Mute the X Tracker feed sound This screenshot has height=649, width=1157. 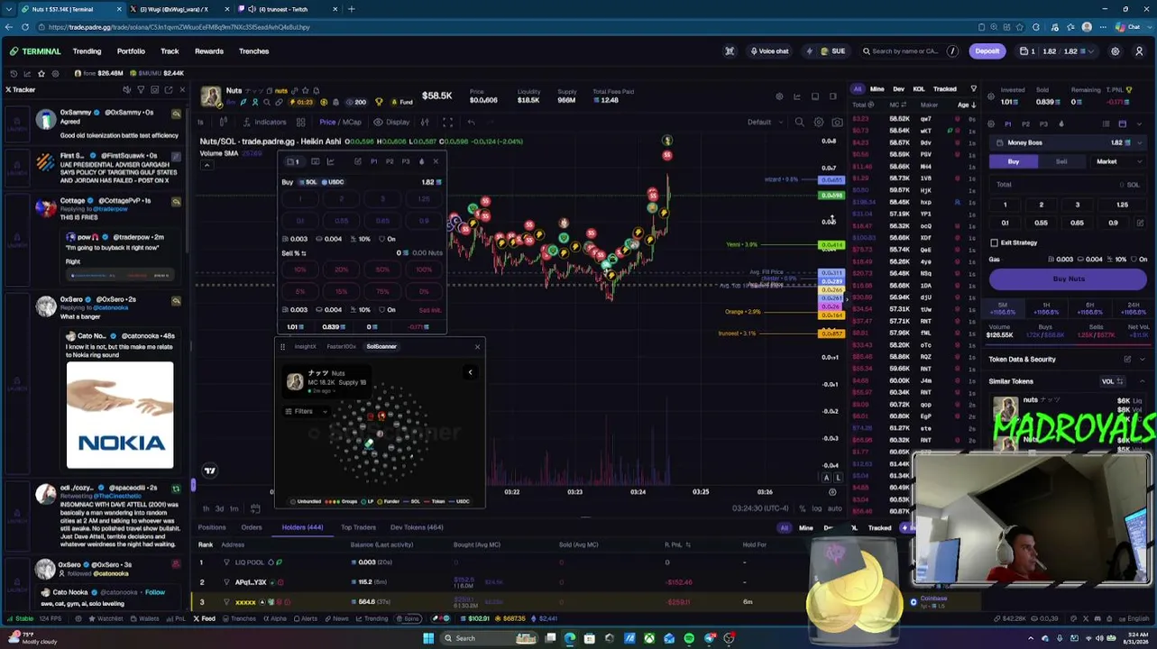tap(127, 90)
